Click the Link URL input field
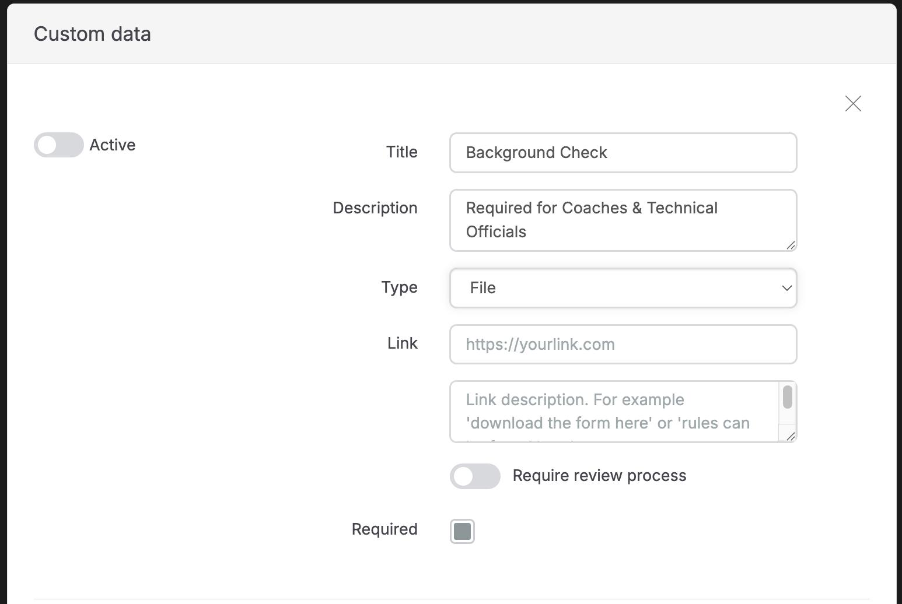Image resolution: width=902 pixels, height=604 pixels. click(623, 344)
